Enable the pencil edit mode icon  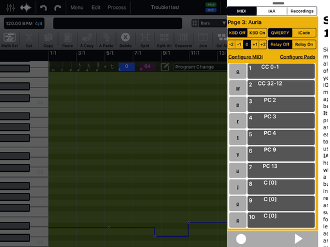(165, 67)
